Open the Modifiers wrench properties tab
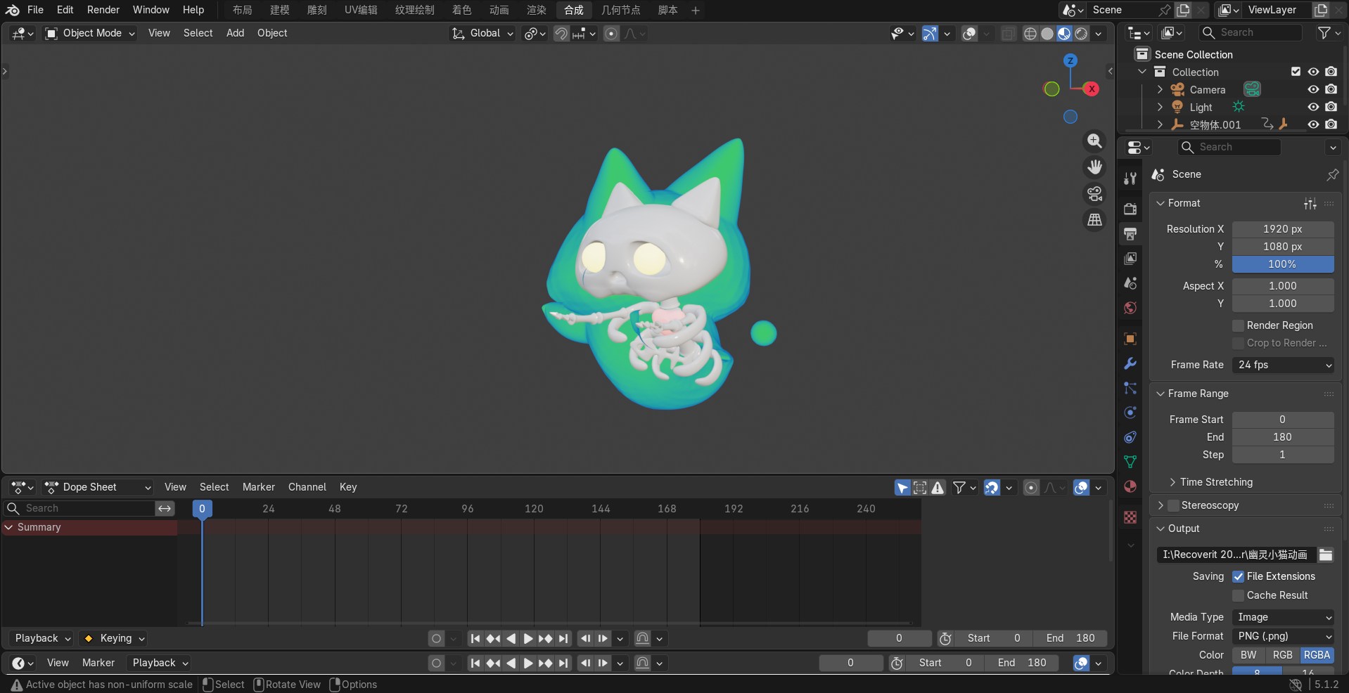The image size is (1349, 693). click(x=1130, y=363)
